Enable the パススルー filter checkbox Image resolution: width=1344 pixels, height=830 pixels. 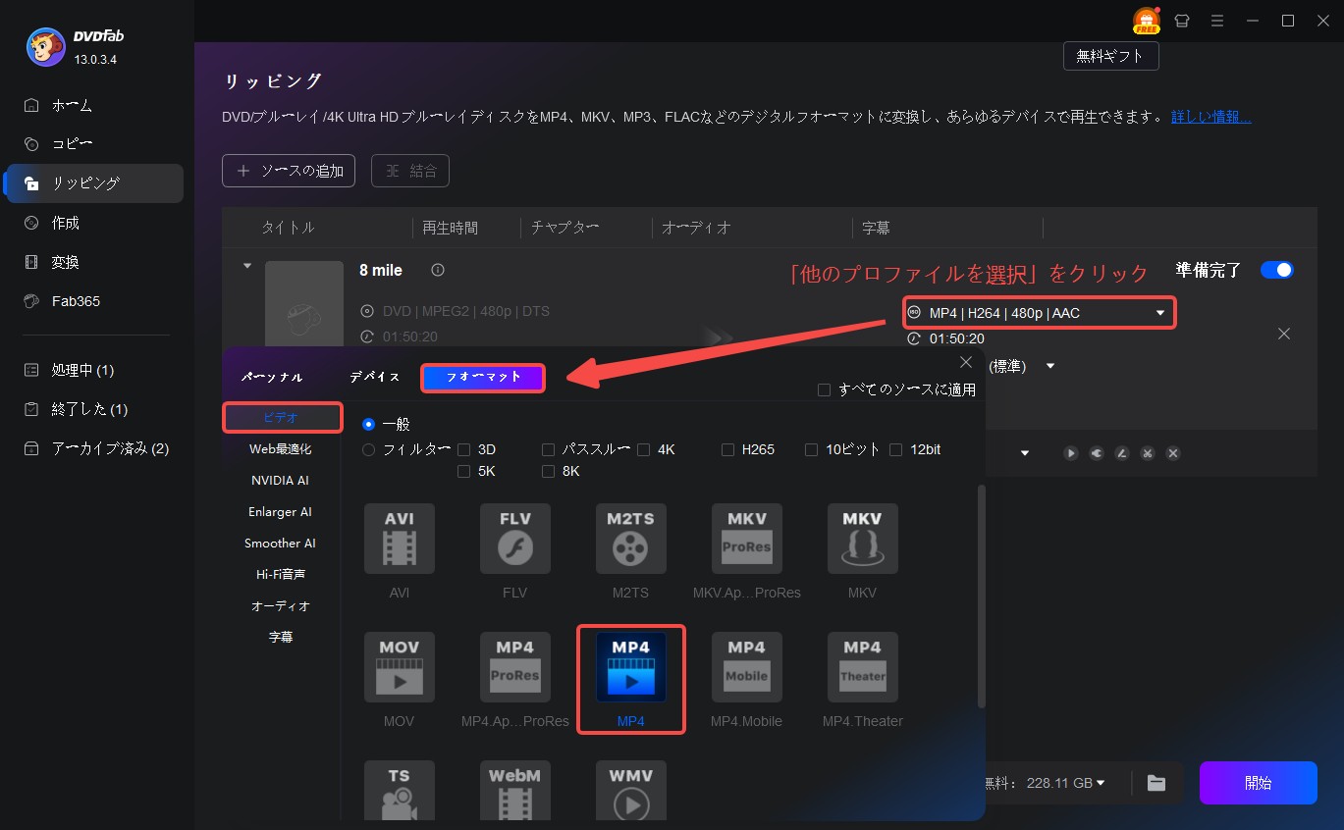(548, 449)
